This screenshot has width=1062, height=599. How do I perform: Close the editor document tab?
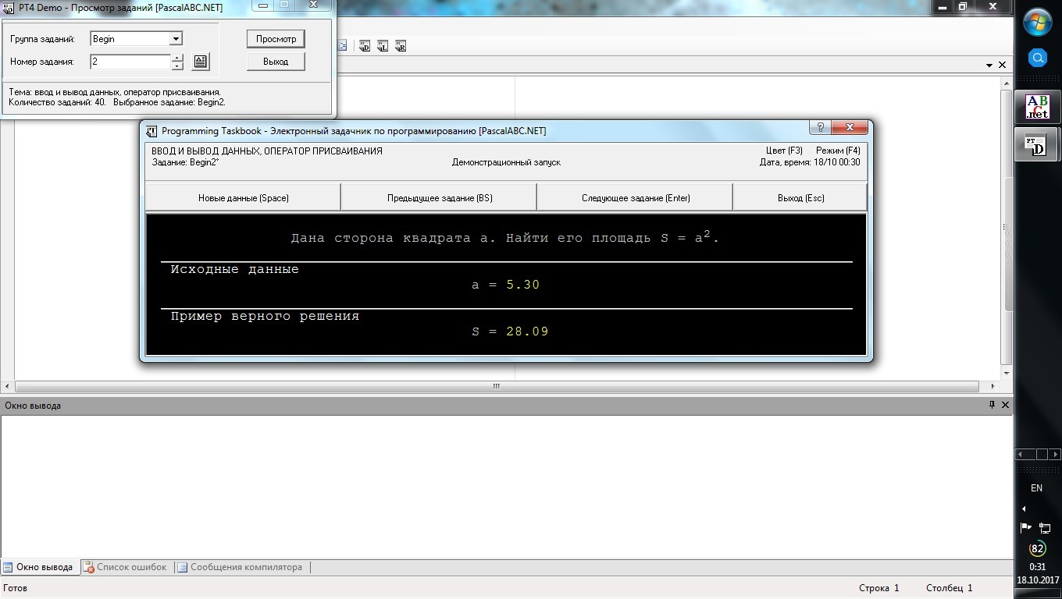pos(1003,66)
